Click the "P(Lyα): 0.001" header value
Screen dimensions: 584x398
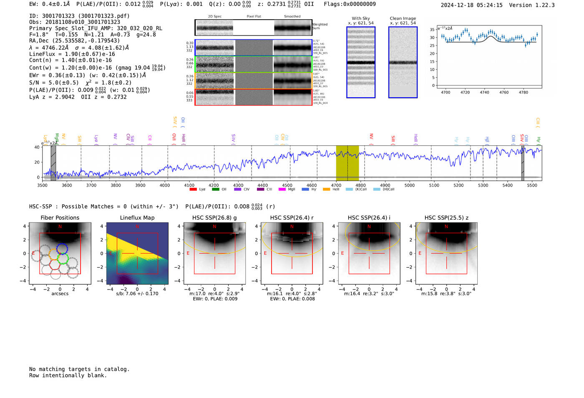(181, 4)
